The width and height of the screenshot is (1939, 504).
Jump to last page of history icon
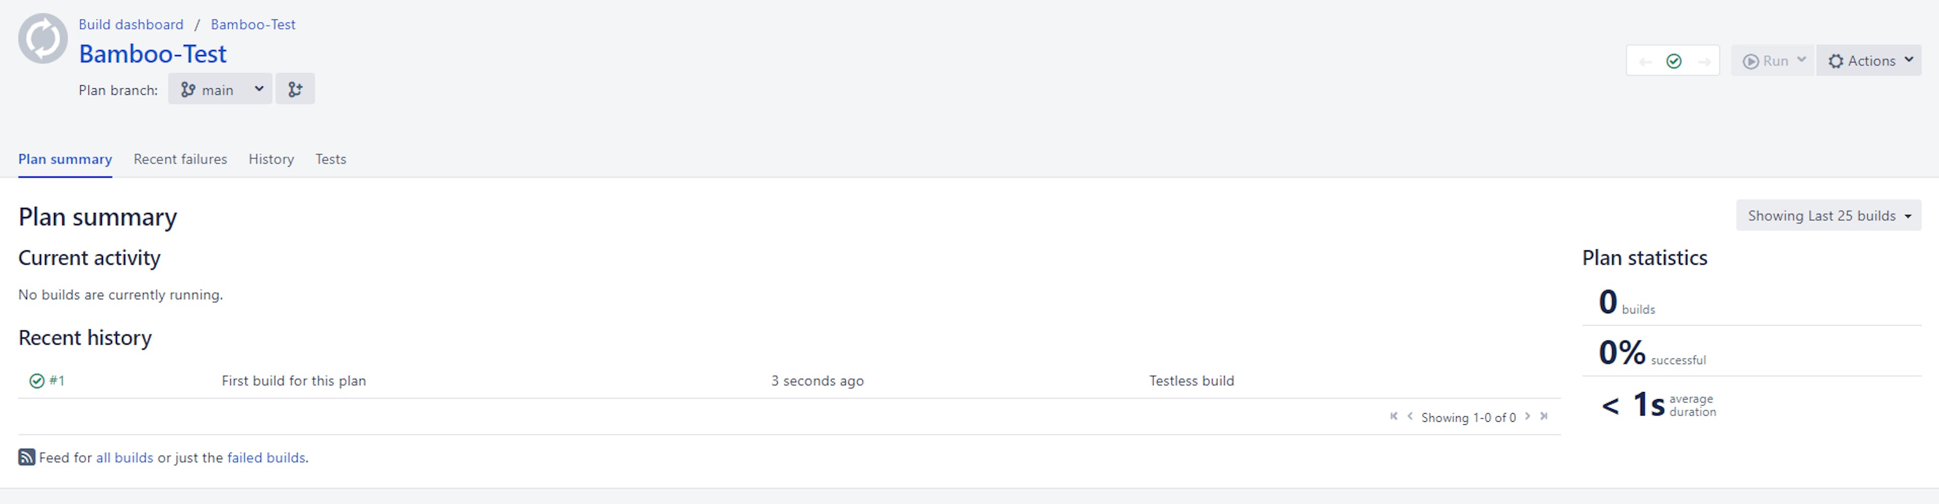(x=1544, y=417)
